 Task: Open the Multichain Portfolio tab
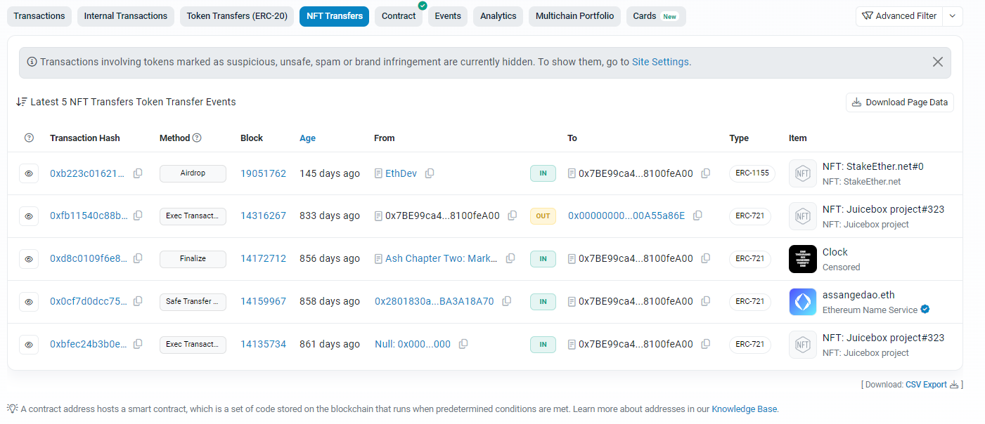pyautogui.click(x=574, y=16)
